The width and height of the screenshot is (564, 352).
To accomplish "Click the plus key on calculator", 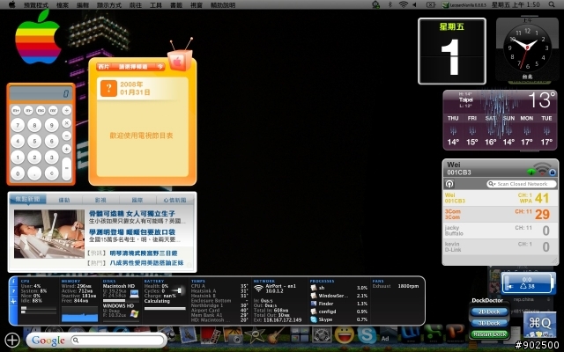I will (67, 149).
